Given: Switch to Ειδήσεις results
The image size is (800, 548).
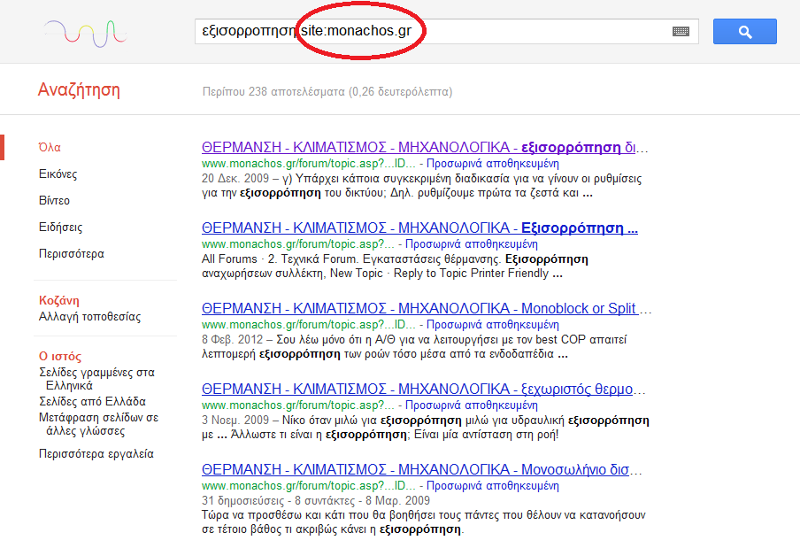Looking at the screenshot, I should point(60,228).
